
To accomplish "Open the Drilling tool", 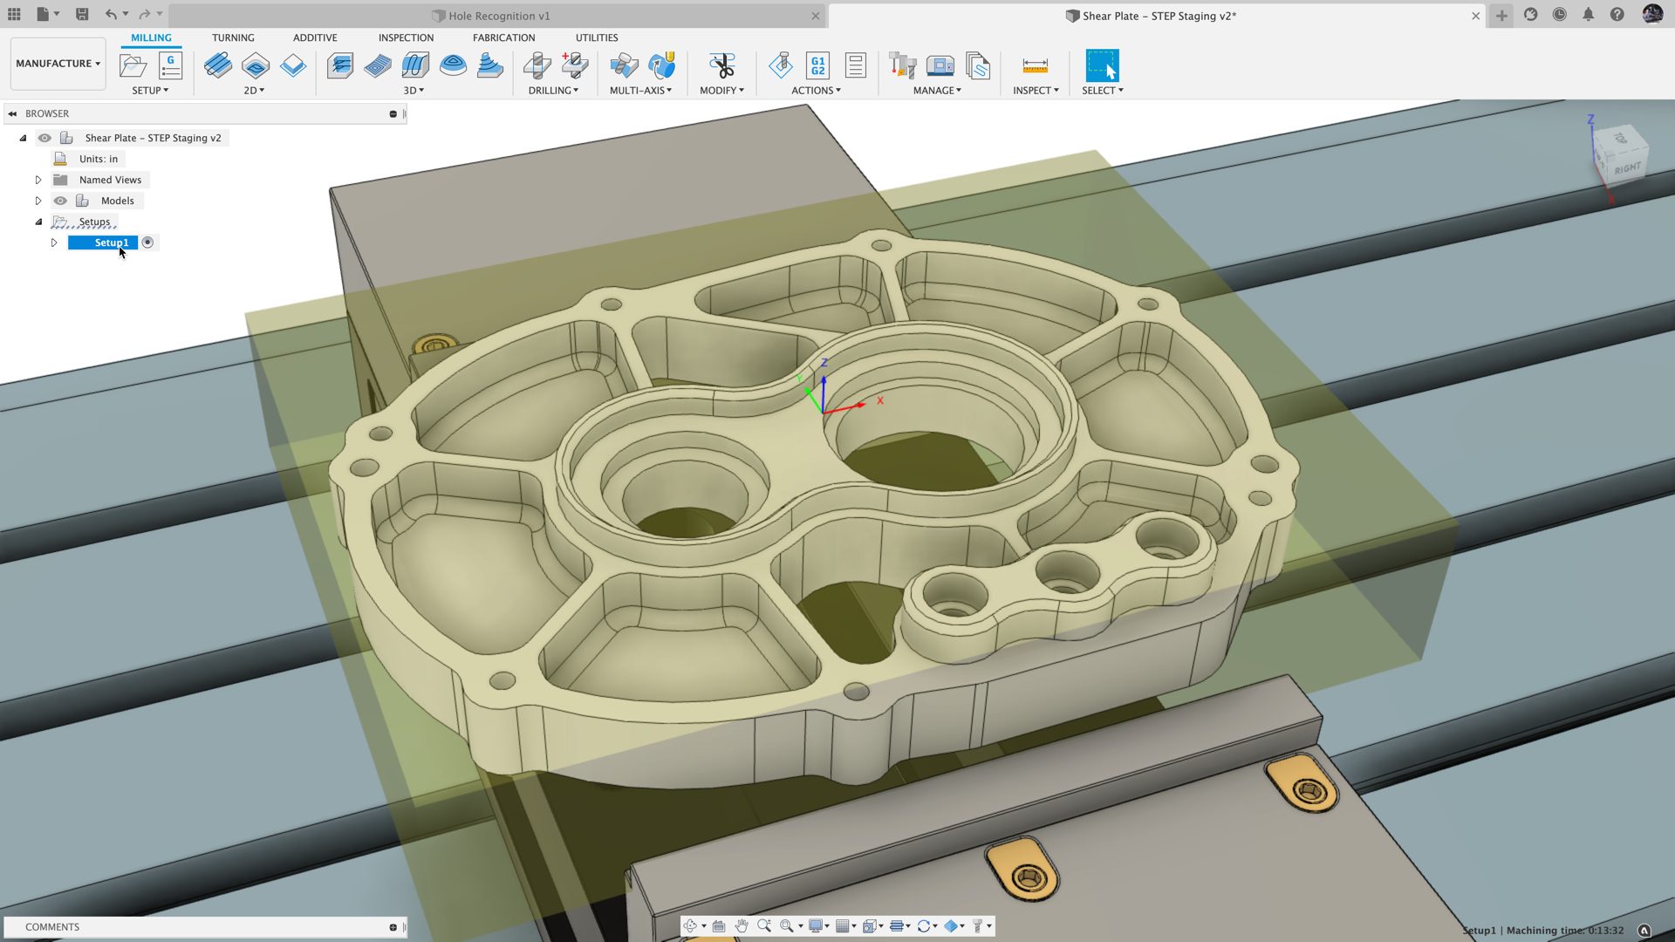I will [537, 65].
